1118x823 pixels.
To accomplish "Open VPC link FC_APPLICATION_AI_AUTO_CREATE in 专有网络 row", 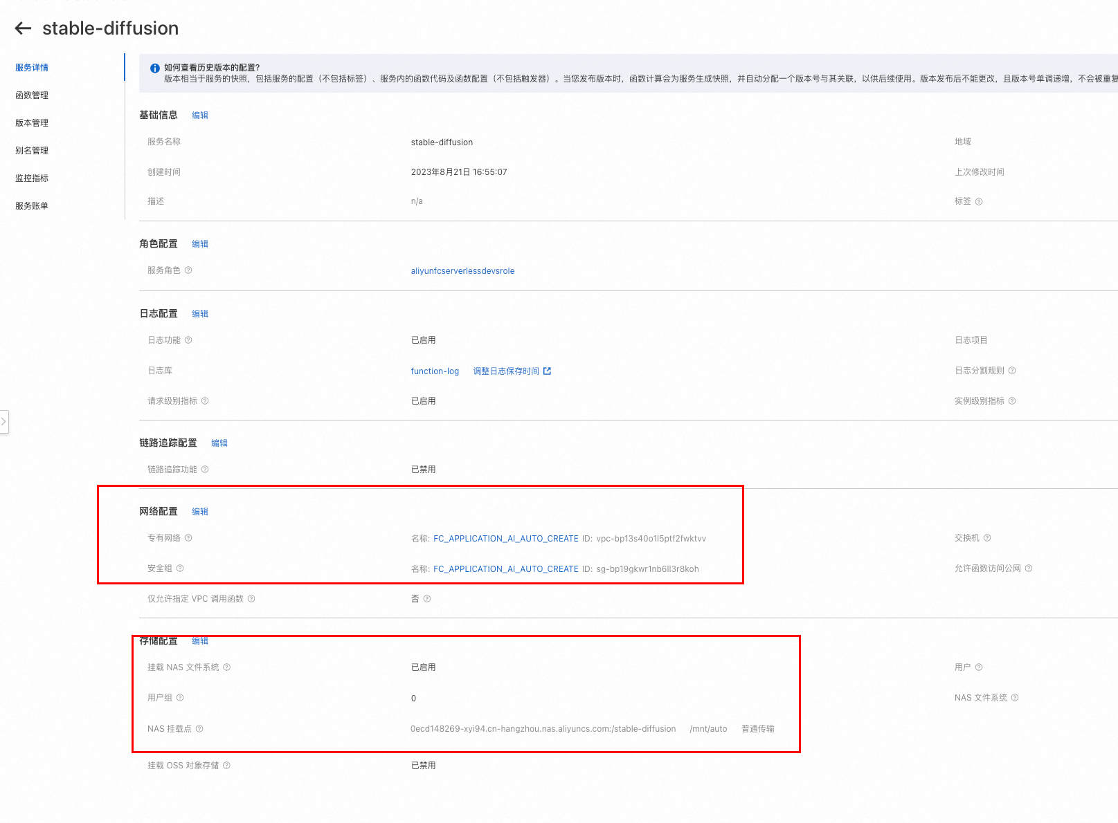I will (x=506, y=539).
